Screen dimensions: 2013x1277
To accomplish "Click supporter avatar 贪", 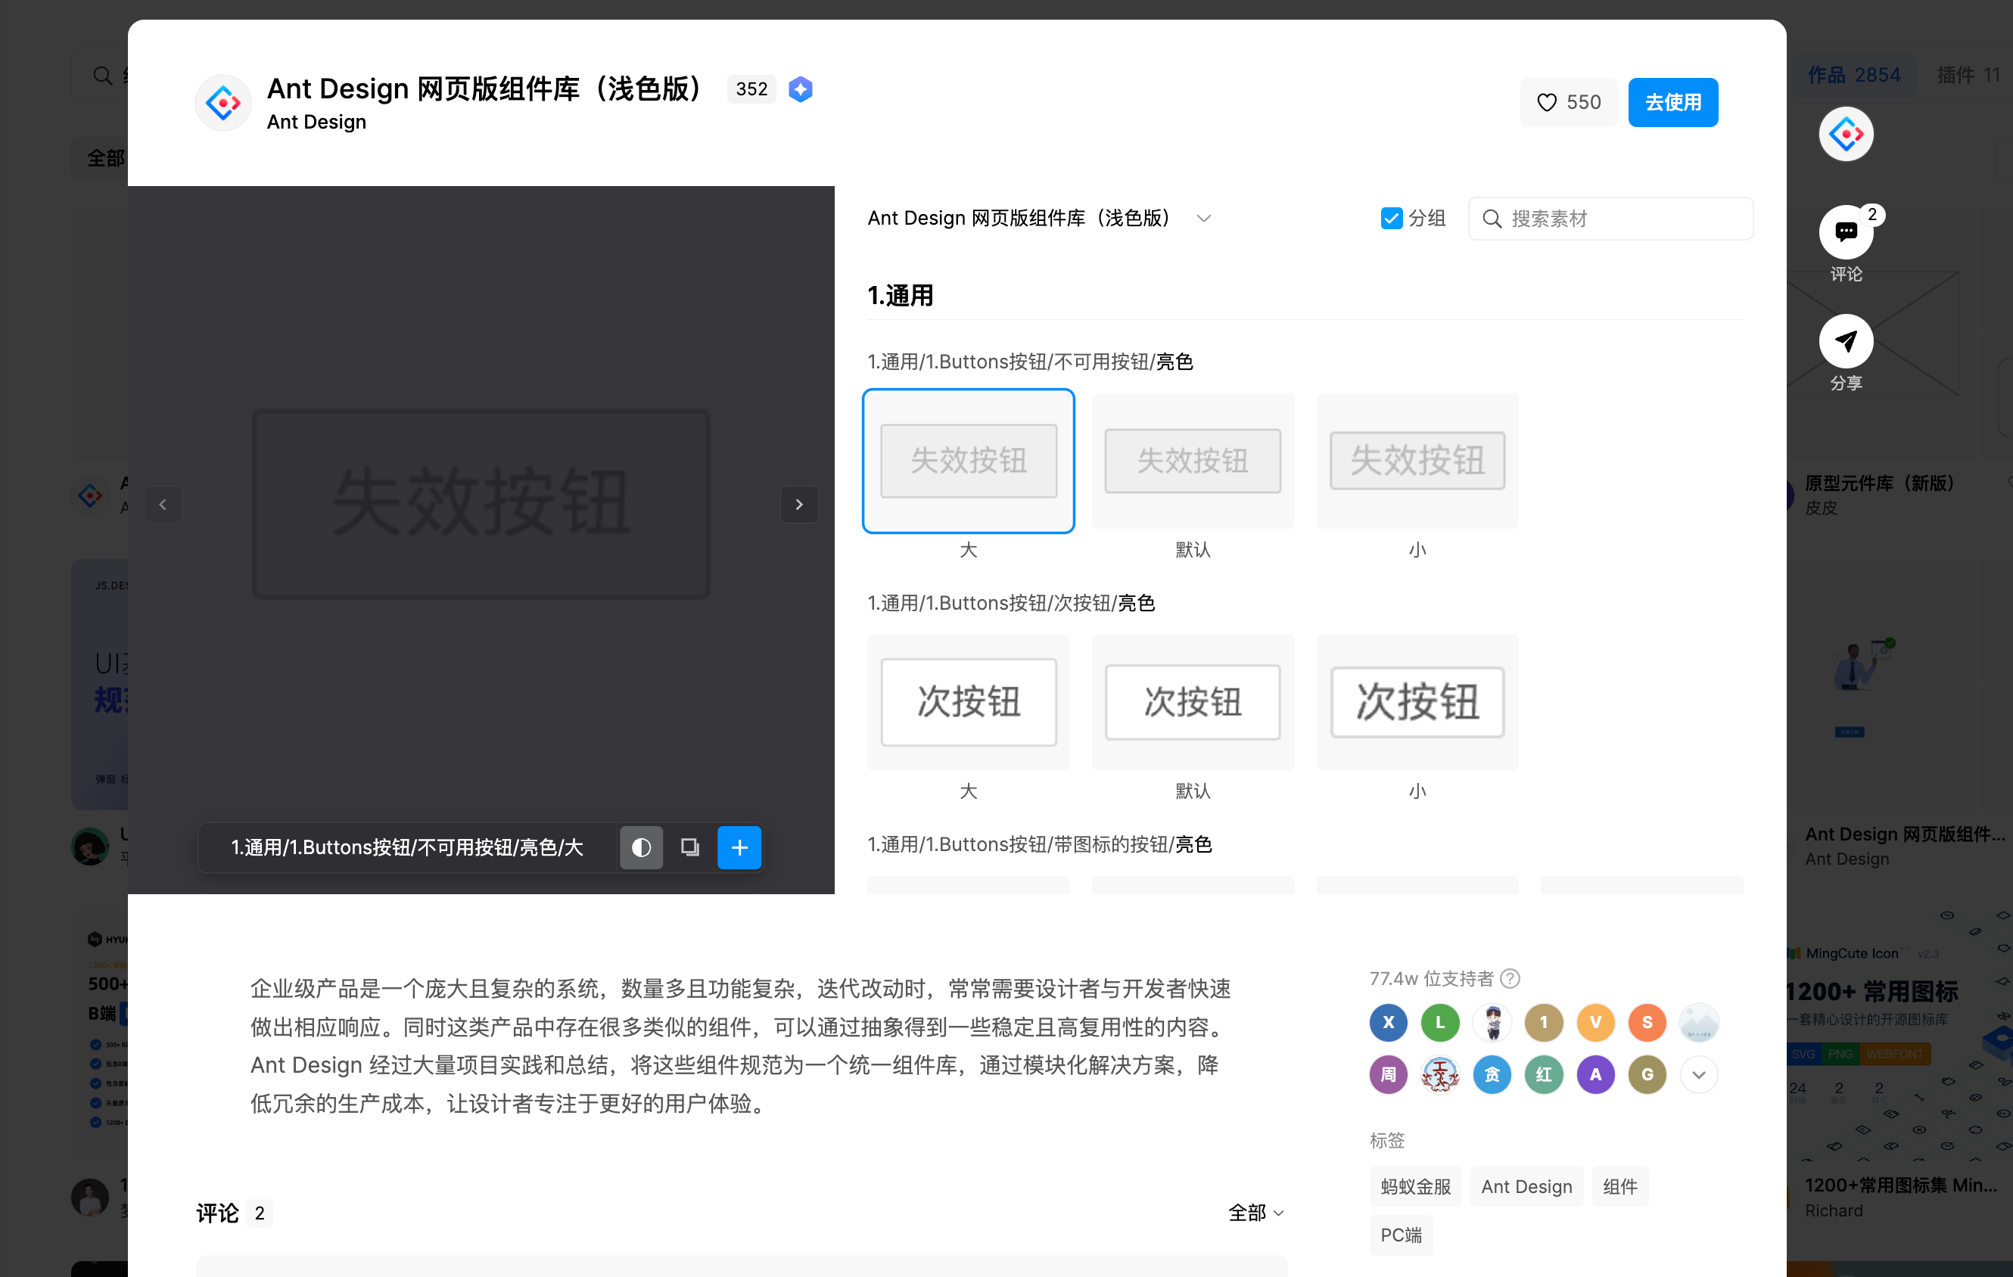I will pos(1492,1074).
